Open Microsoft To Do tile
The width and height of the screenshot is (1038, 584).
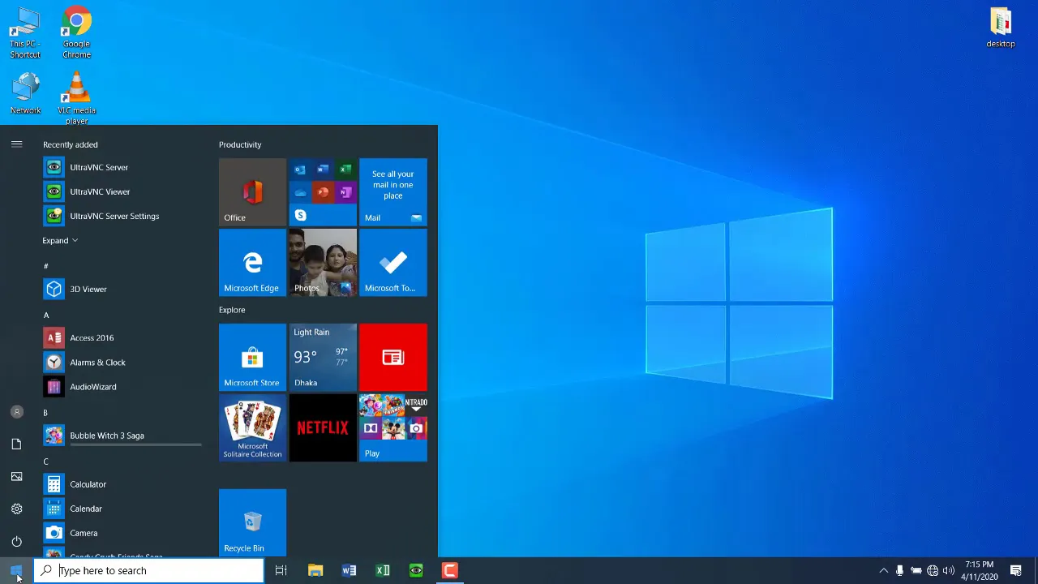click(x=393, y=262)
